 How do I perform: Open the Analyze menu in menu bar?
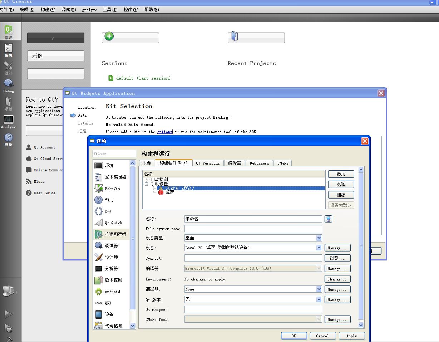point(89,10)
